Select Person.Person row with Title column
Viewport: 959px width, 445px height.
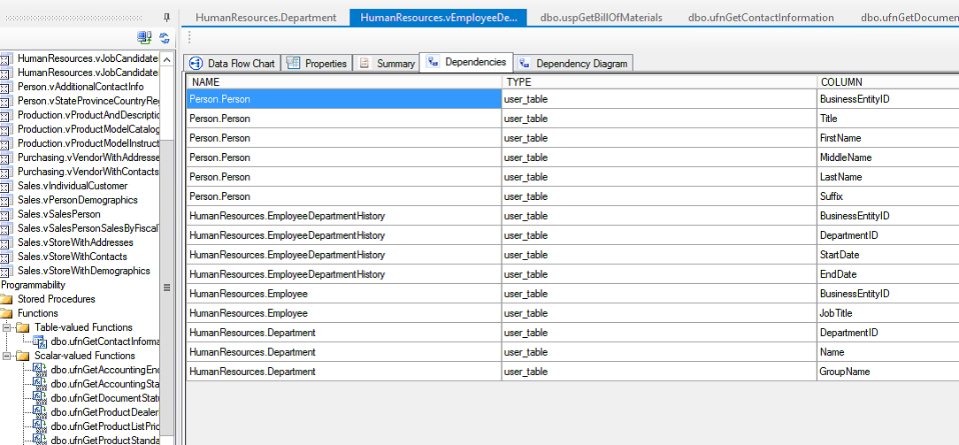[344, 119]
